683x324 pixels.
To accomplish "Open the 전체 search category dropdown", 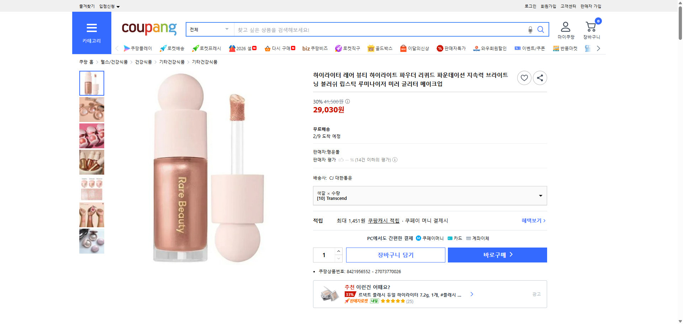I will [x=209, y=30].
